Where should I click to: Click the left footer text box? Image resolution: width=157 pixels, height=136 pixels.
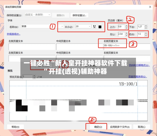[32, 58]
